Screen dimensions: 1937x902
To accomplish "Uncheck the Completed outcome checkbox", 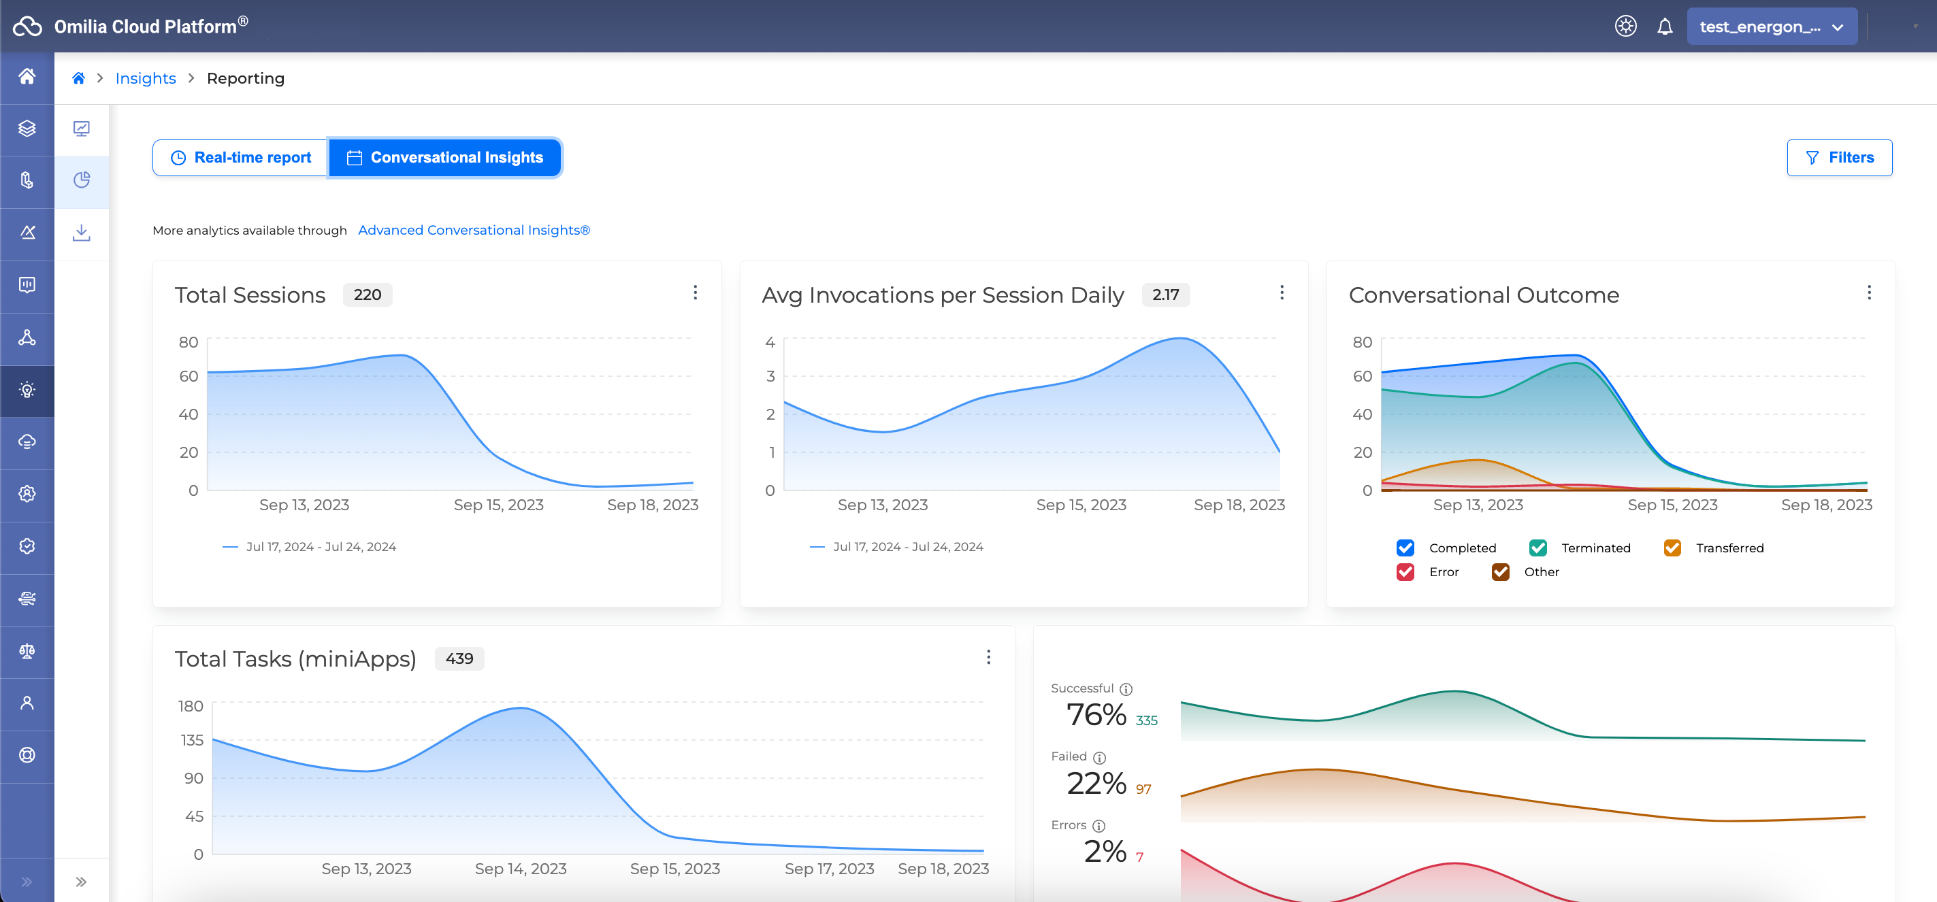I will [x=1405, y=548].
